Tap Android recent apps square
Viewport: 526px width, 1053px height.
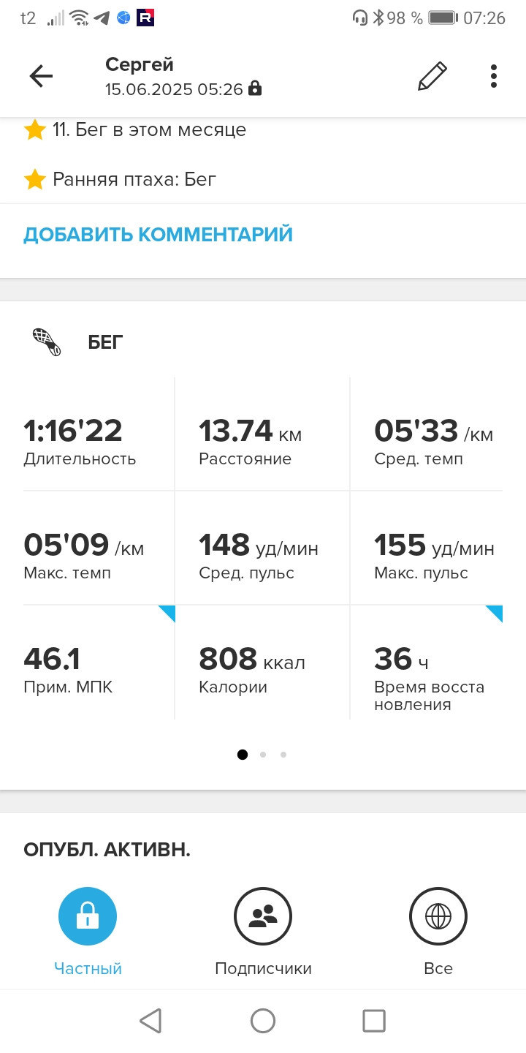374,1020
